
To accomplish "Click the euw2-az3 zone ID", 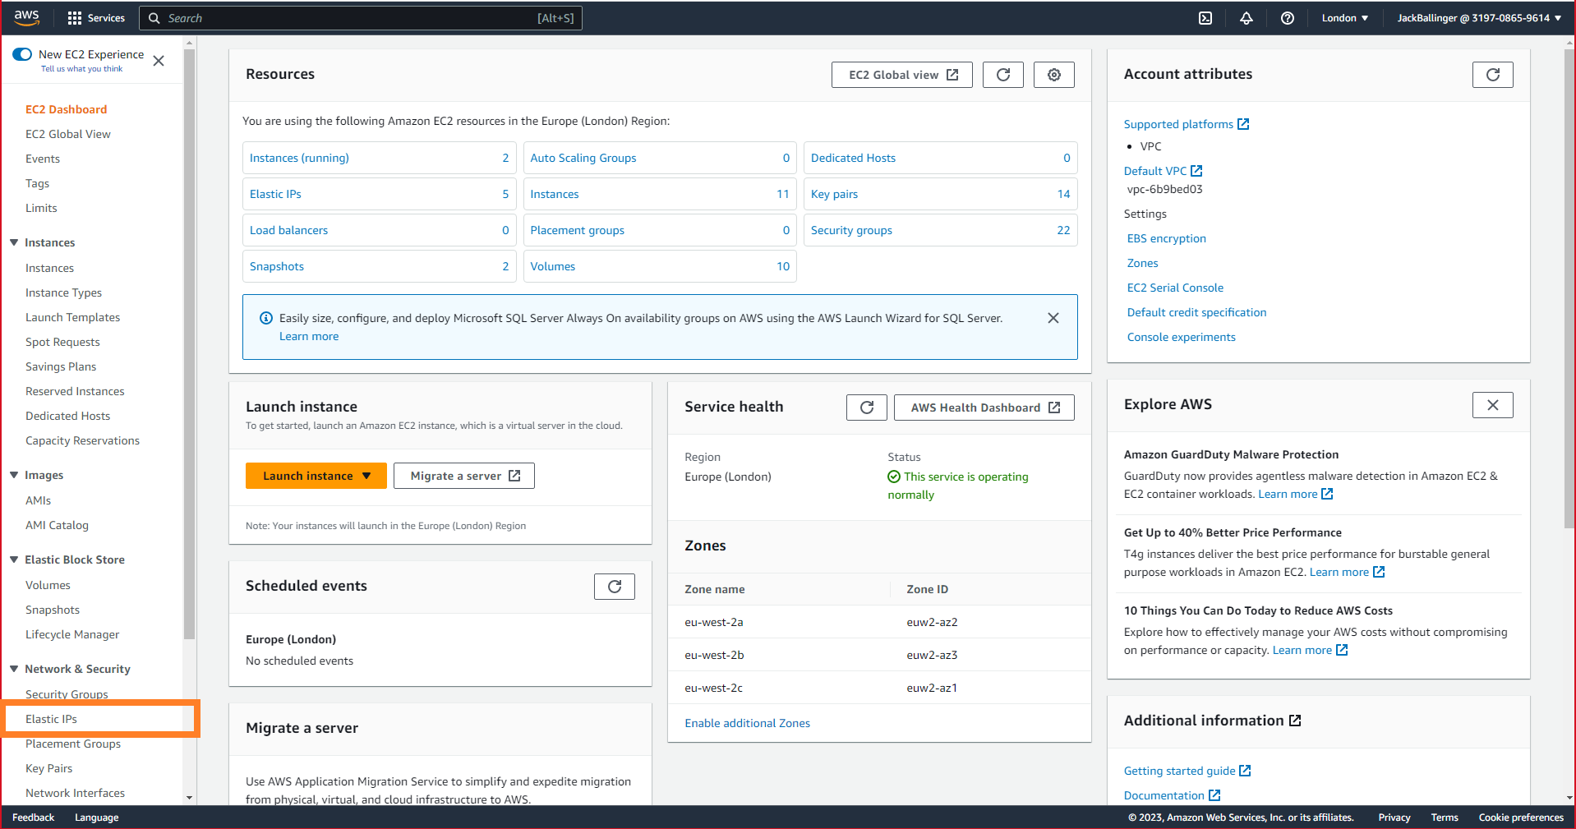I will [932, 655].
